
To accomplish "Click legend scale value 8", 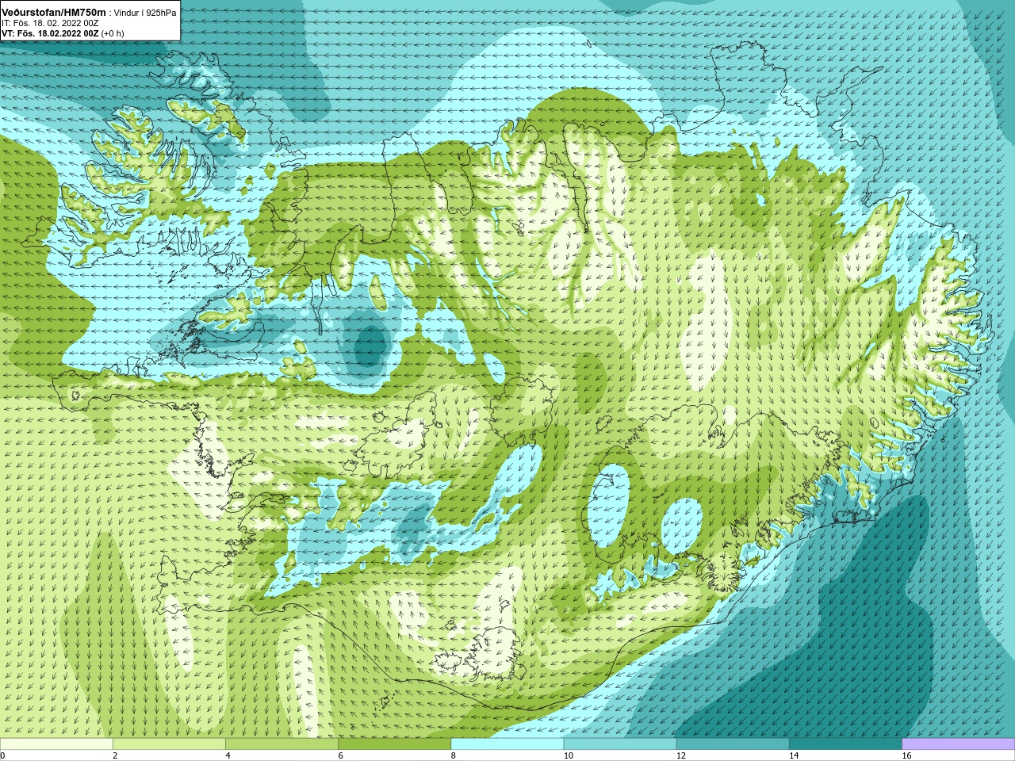I will (454, 755).
